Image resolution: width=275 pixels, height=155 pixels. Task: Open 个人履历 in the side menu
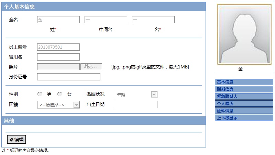click(244, 104)
